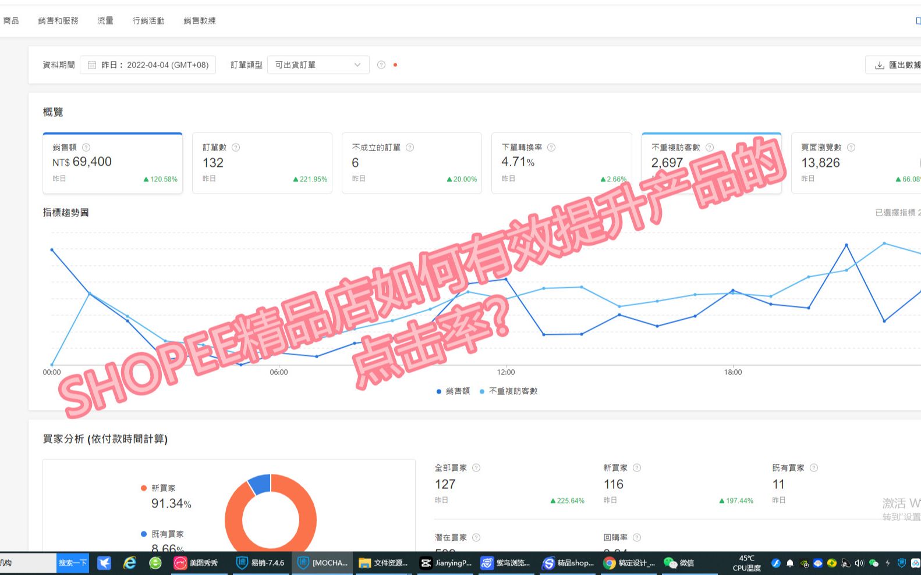
Task: Click the 45℃ CPU温度 tray indicator
Action: click(746, 563)
